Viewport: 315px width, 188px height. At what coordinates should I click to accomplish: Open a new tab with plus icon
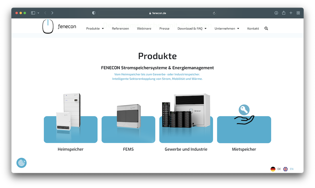tap(291, 13)
